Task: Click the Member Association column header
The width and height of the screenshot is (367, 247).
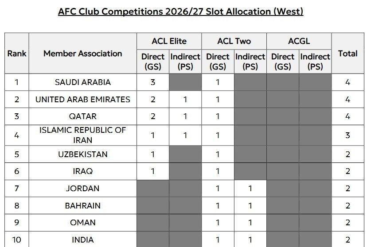Action: (x=83, y=54)
